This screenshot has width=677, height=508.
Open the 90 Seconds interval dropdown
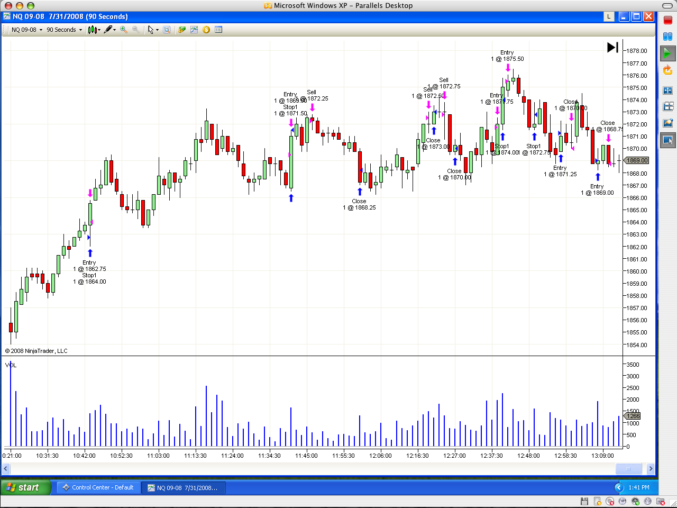[x=65, y=30]
